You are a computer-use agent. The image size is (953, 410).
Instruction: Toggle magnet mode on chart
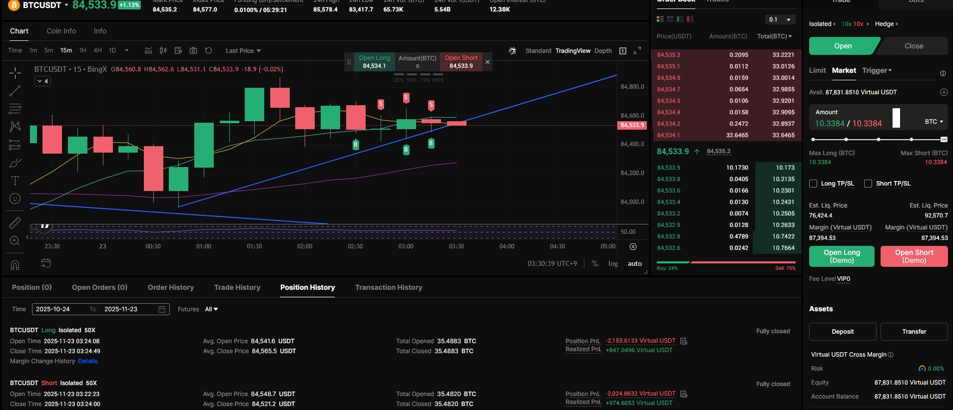coord(15,265)
